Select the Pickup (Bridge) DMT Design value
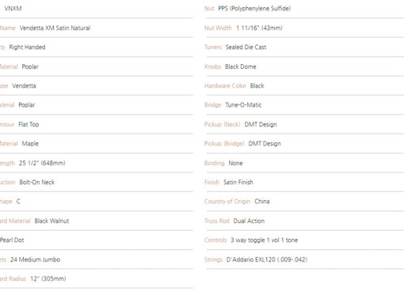 coord(265,144)
